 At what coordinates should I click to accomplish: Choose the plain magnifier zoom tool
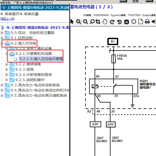(92, 22)
